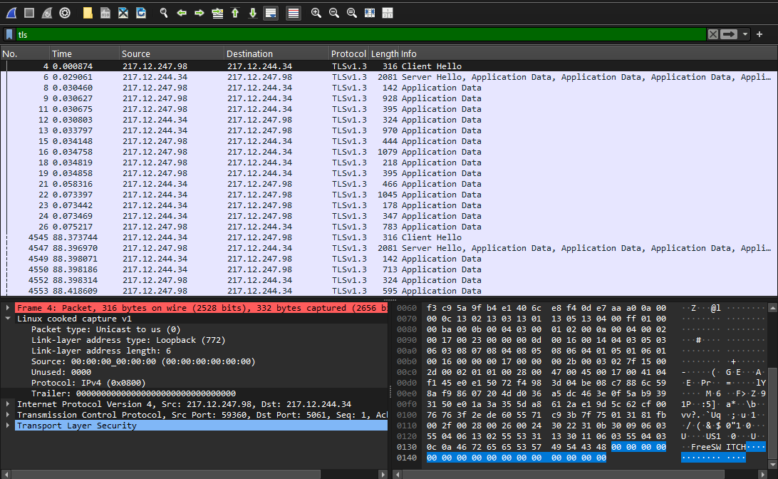This screenshot has width=778, height=479.
Task: Open recent display filters dropdown
Action: pos(745,34)
